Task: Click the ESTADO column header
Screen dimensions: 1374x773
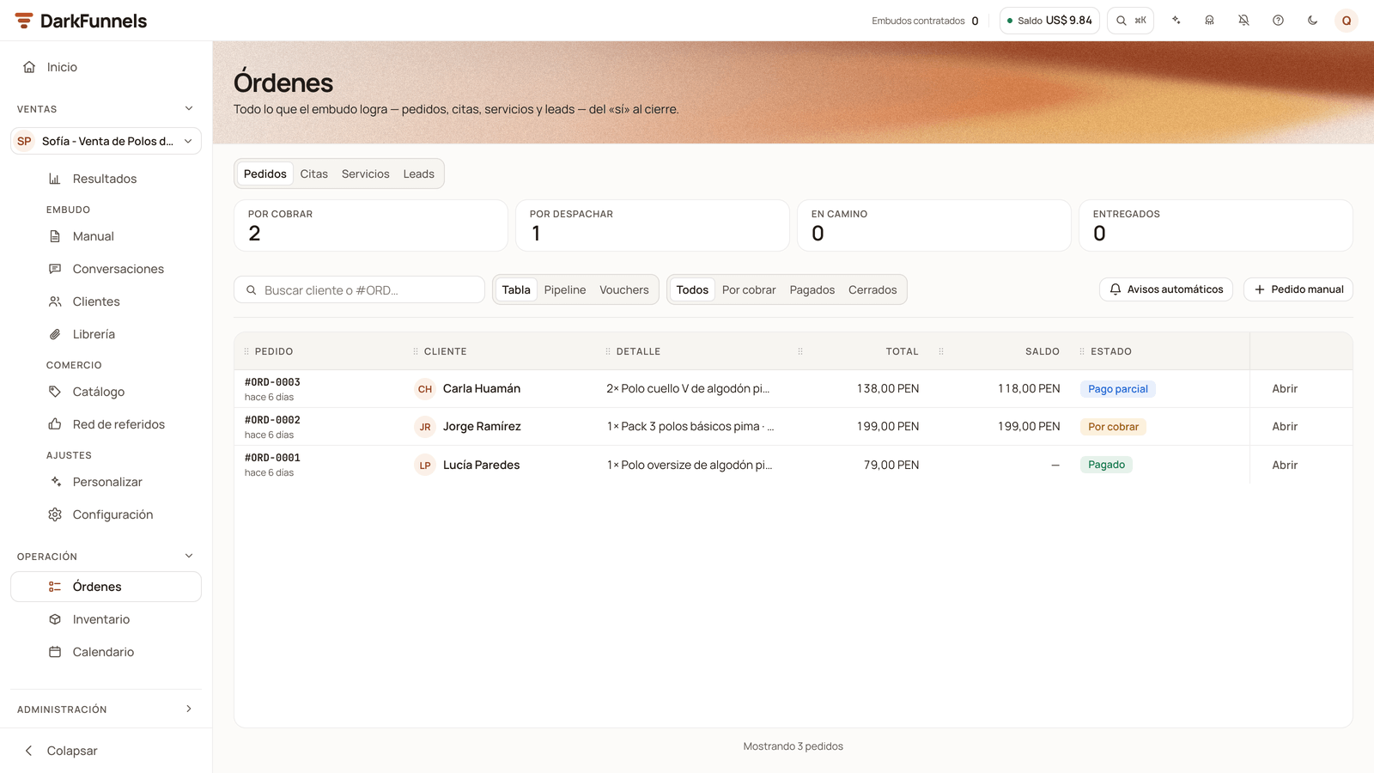Action: 1111,351
